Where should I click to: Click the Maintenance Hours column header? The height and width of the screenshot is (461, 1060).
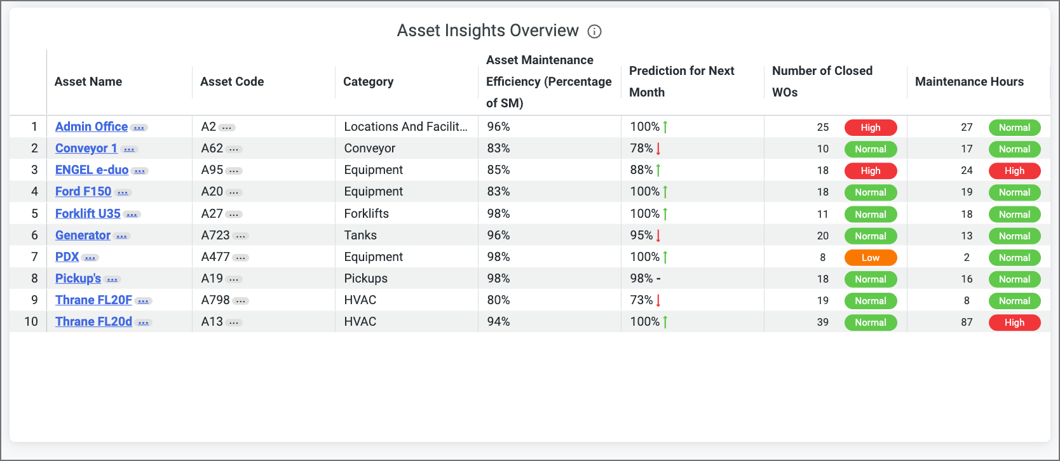point(969,81)
